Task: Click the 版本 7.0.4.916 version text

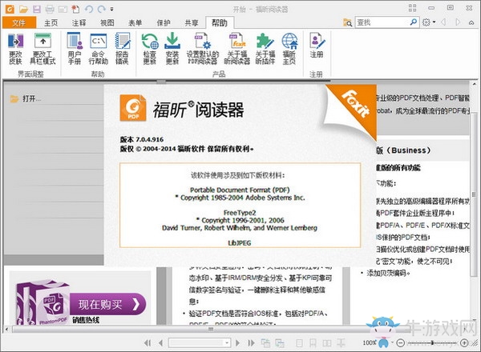Action: tap(142, 139)
